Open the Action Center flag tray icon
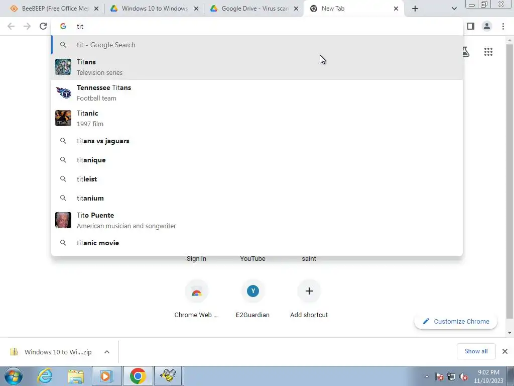 click(439, 376)
